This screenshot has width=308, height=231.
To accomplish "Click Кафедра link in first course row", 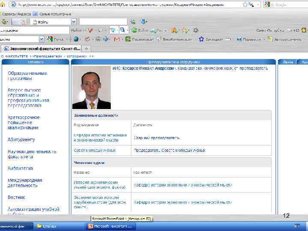I will [183, 185].
